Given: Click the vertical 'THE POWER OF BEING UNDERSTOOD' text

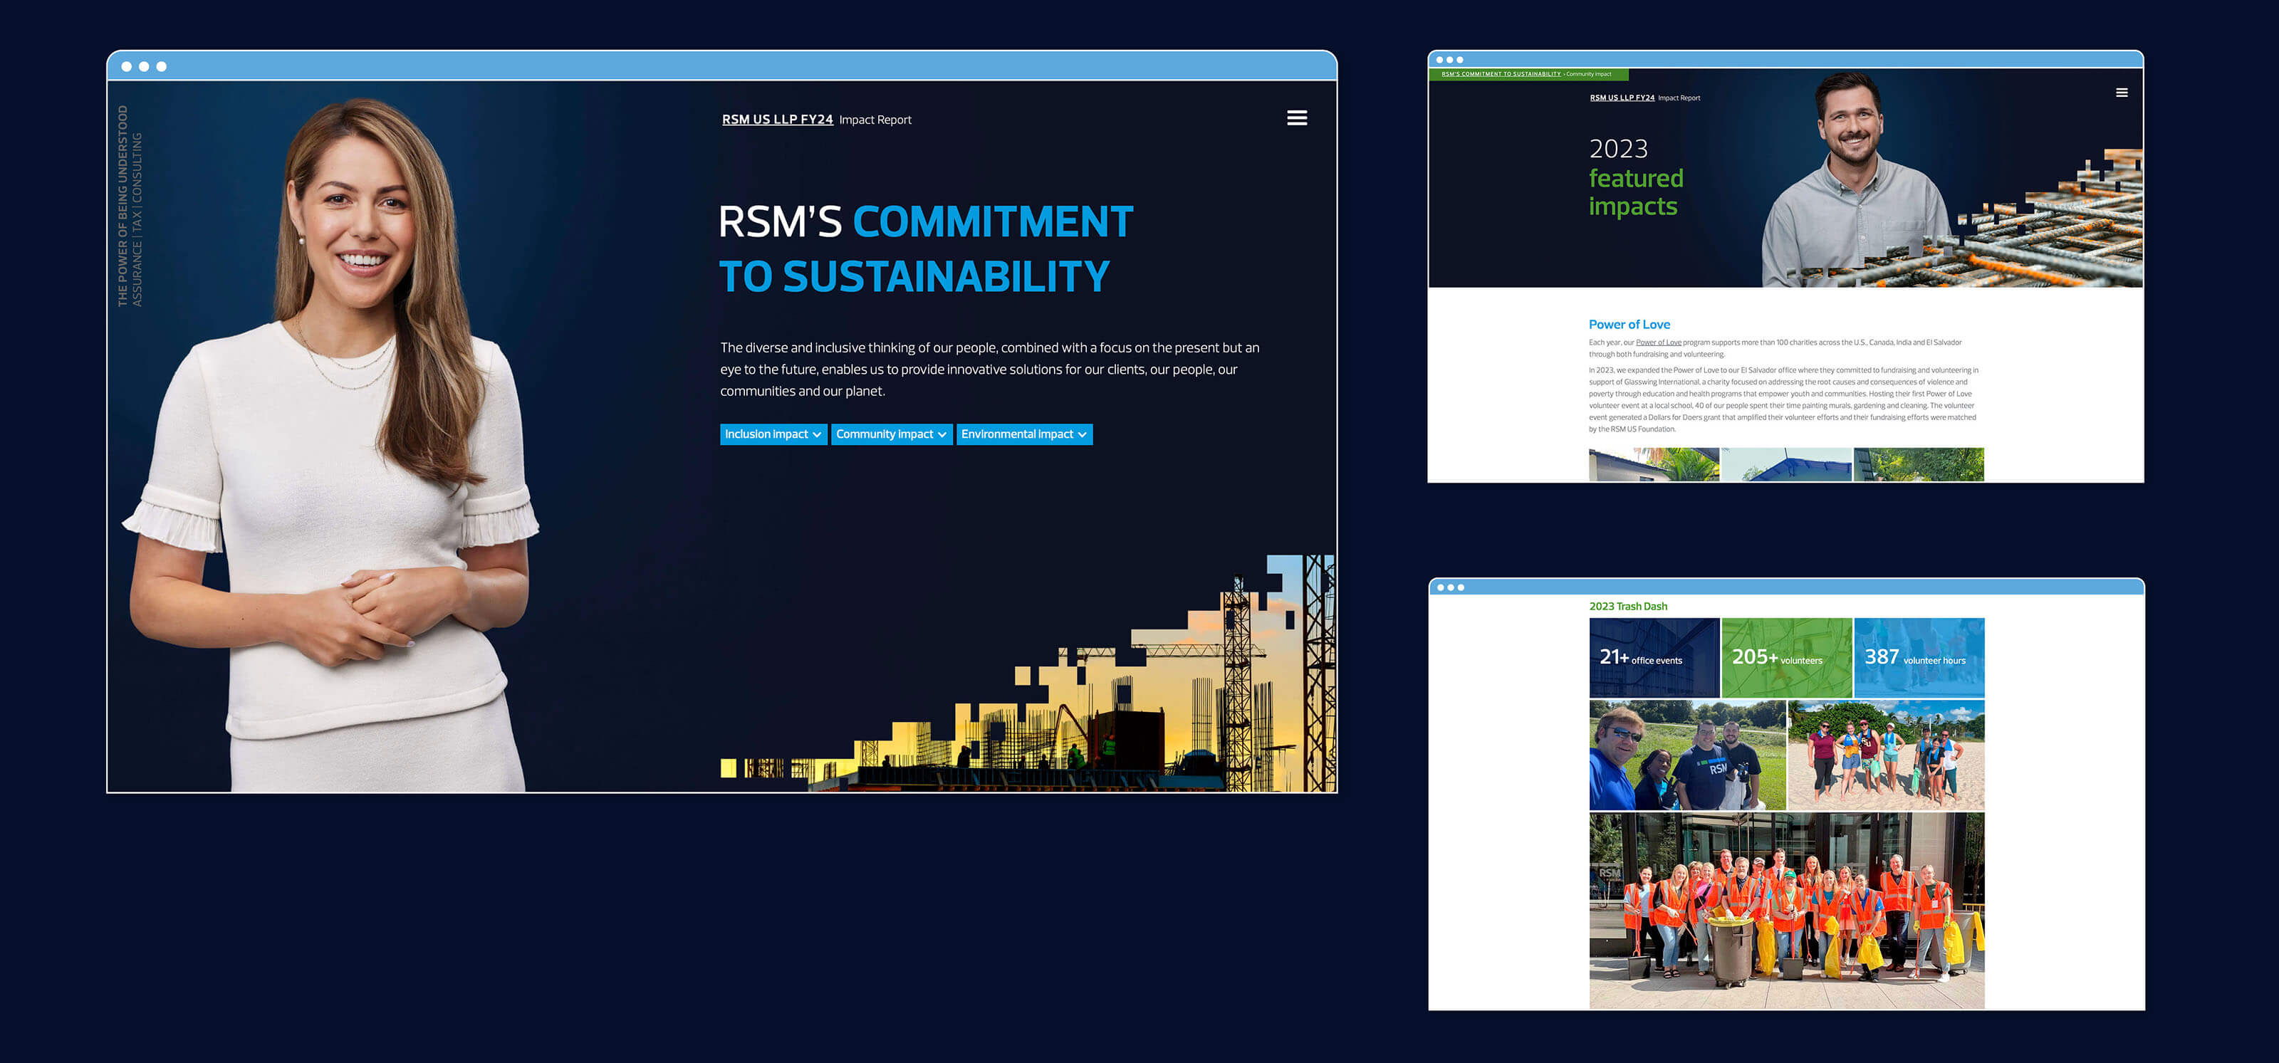Looking at the screenshot, I should pyautogui.click(x=122, y=206).
